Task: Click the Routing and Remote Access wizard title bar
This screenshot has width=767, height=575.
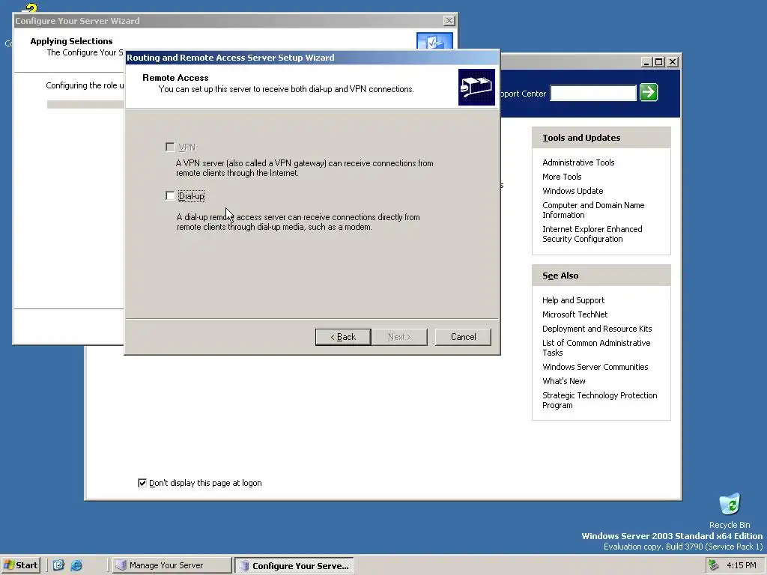Action: tap(312, 58)
